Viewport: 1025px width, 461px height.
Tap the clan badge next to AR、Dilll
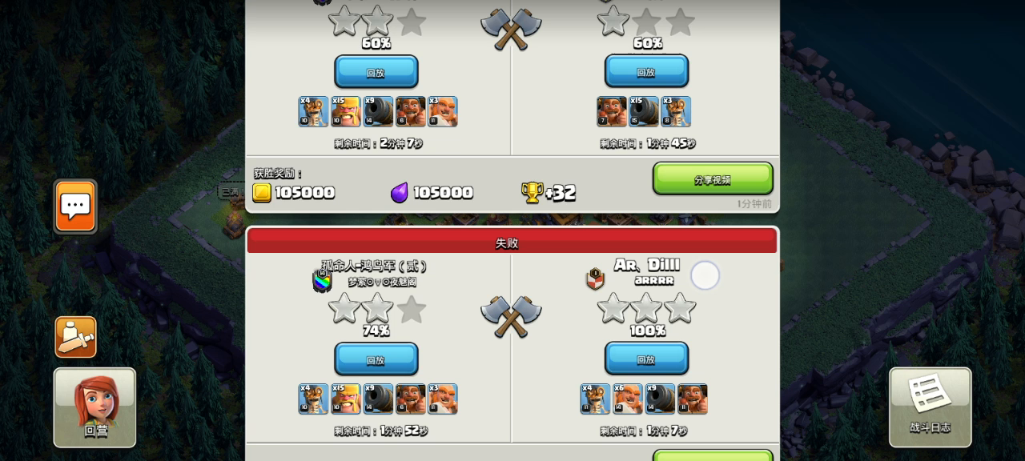pyautogui.click(x=594, y=279)
